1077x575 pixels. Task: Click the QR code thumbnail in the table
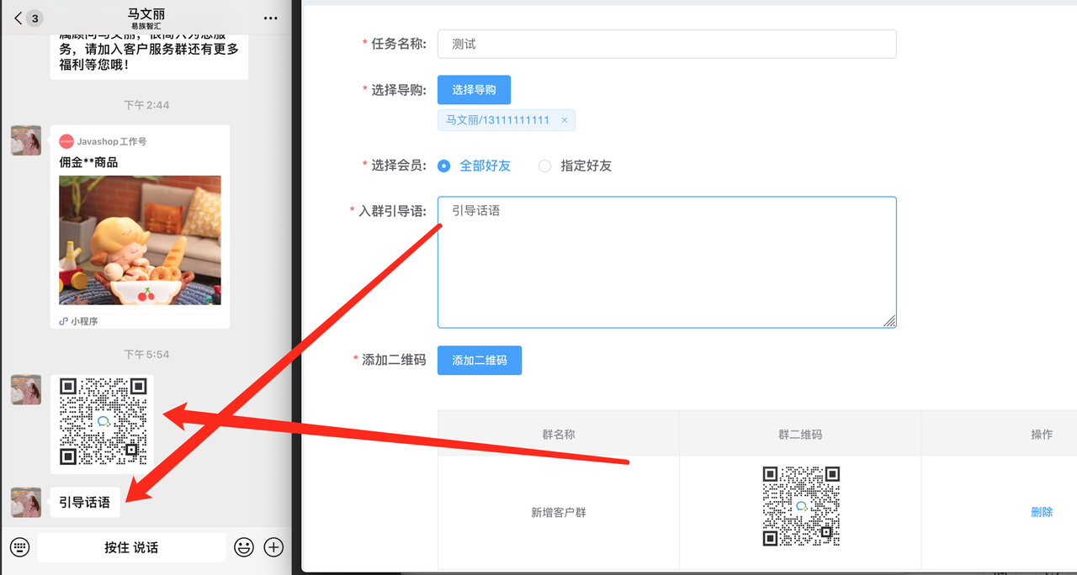[x=801, y=507]
